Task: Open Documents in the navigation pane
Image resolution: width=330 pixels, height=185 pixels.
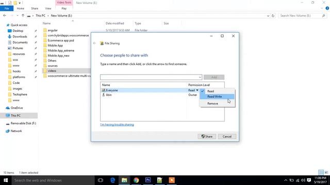Action: point(20,42)
